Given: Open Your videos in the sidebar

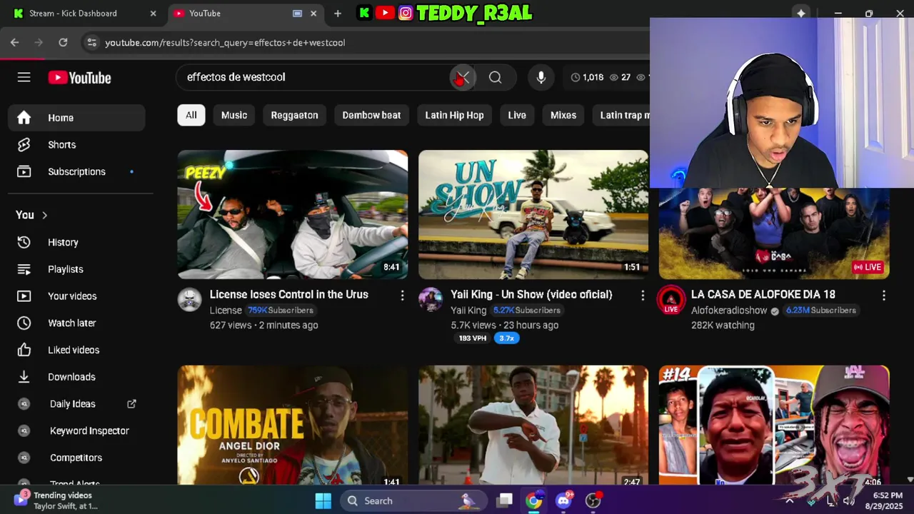Looking at the screenshot, I should pos(76,296).
